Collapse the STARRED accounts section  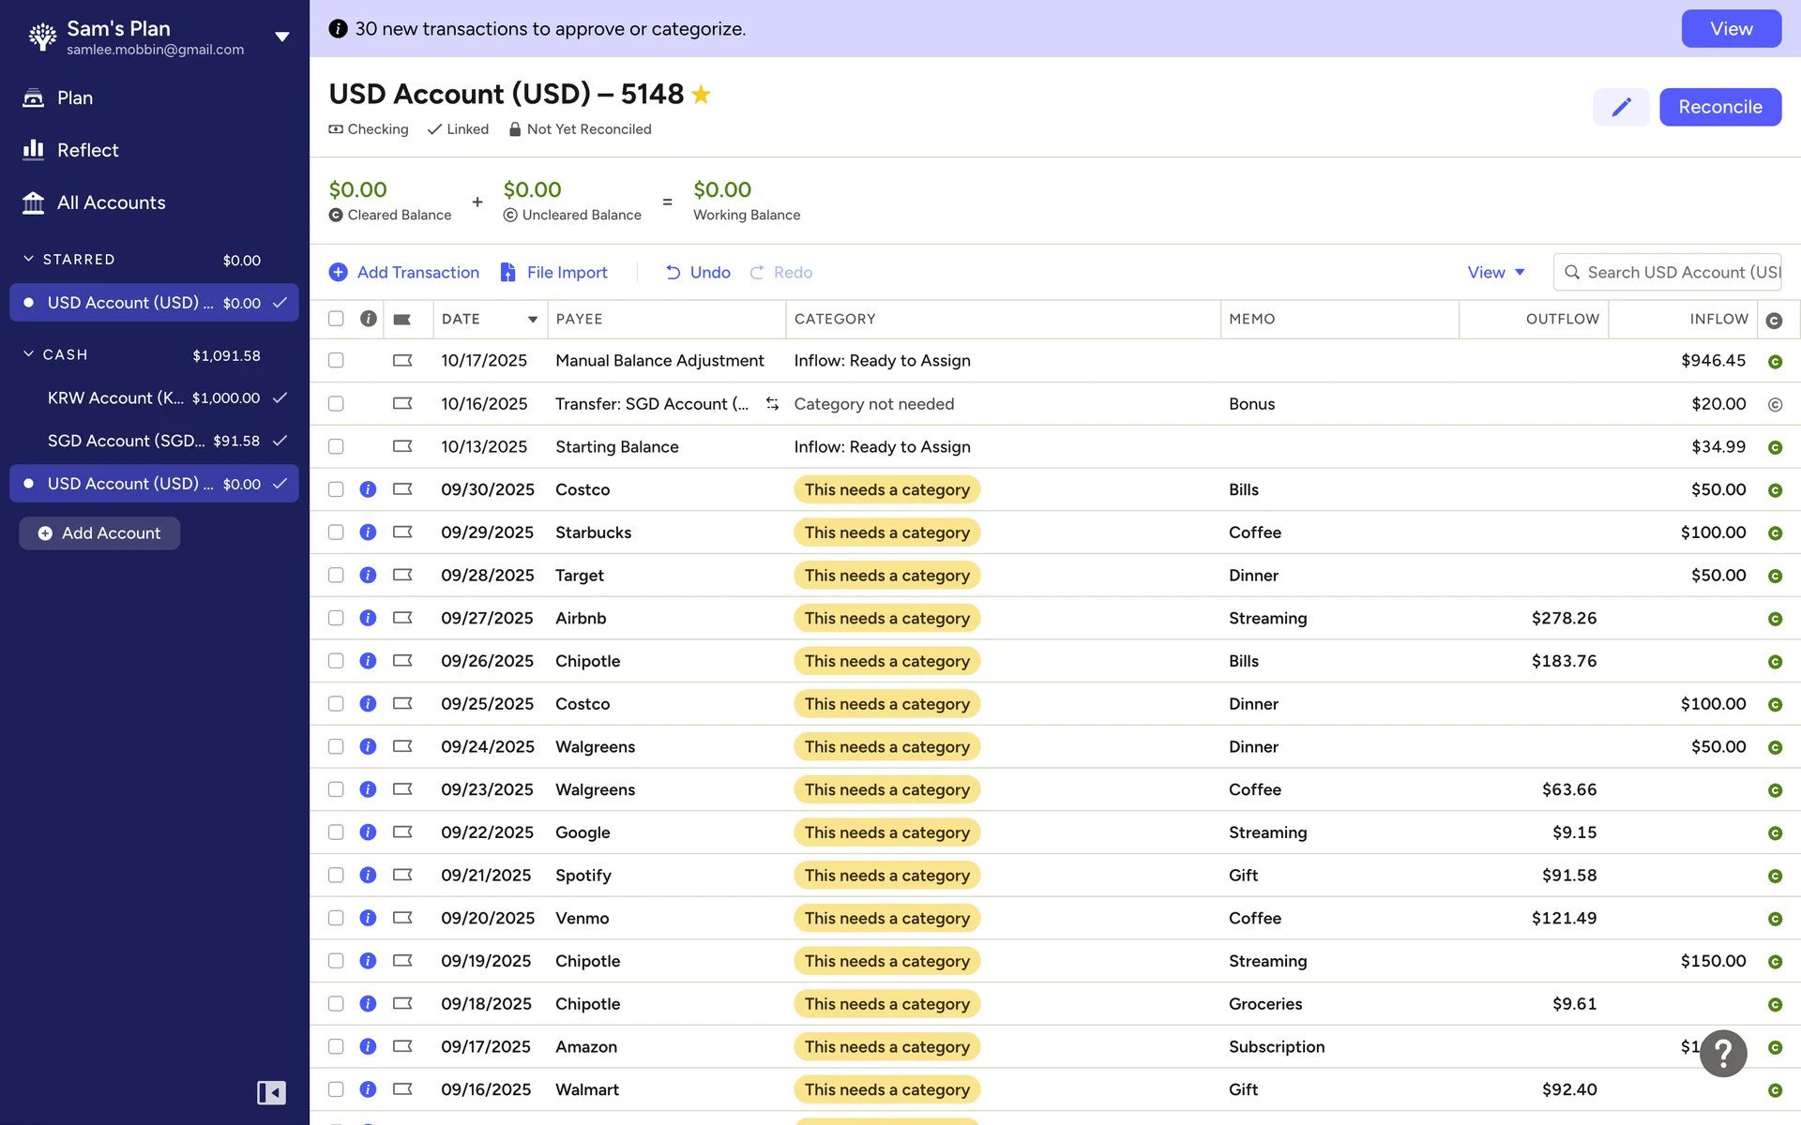click(29, 259)
